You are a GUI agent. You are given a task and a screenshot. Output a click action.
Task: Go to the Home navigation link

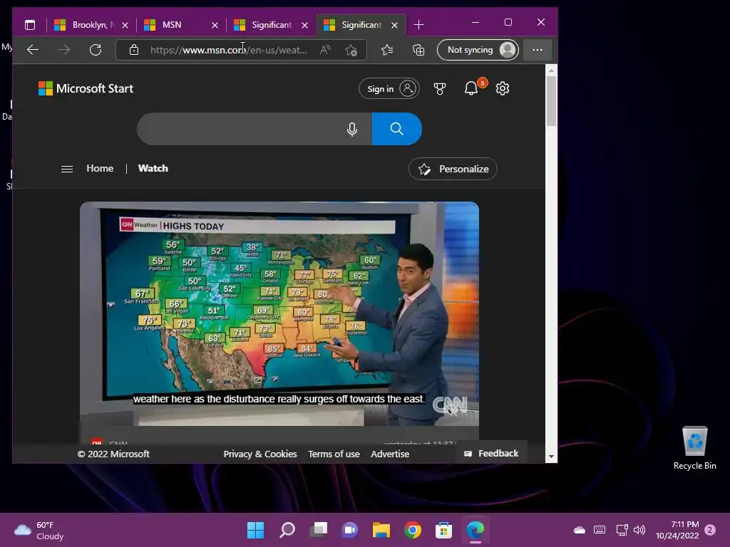(100, 168)
